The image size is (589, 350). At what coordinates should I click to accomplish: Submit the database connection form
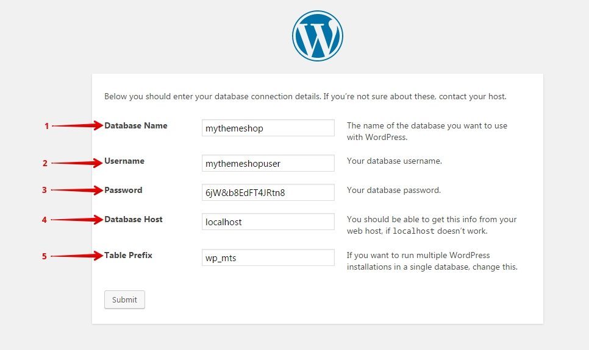tap(124, 299)
